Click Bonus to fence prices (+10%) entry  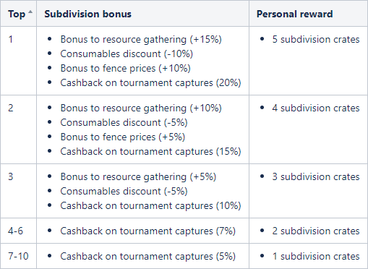(x=125, y=69)
